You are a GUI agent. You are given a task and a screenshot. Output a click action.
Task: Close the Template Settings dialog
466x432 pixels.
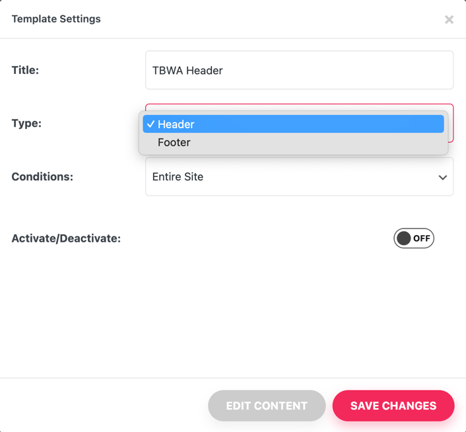click(449, 20)
